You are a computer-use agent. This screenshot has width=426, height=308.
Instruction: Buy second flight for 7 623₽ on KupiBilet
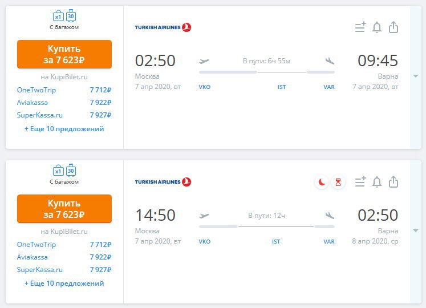click(x=64, y=209)
